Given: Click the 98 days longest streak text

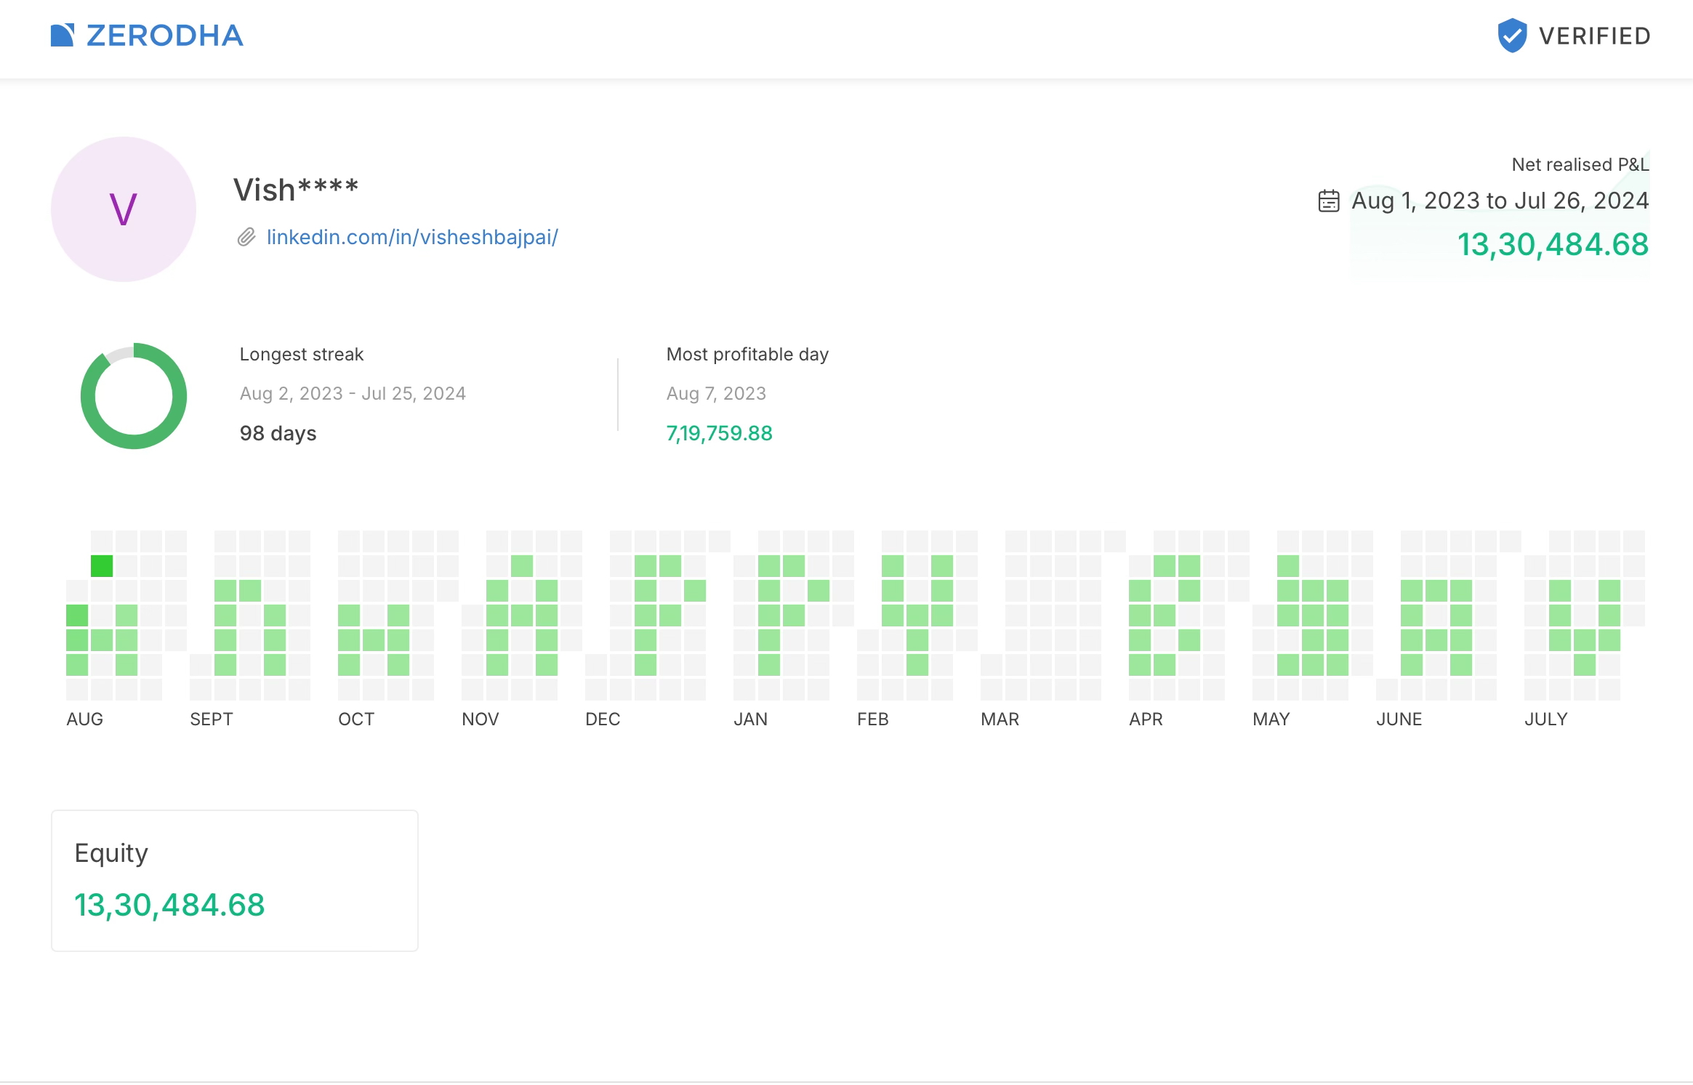Looking at the screenshot, I should (x=278, y=434).
